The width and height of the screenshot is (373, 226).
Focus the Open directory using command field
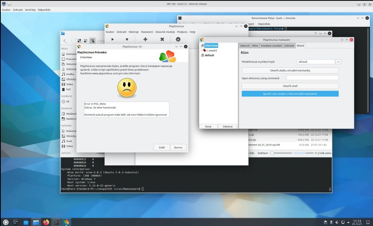click(312, 78)
